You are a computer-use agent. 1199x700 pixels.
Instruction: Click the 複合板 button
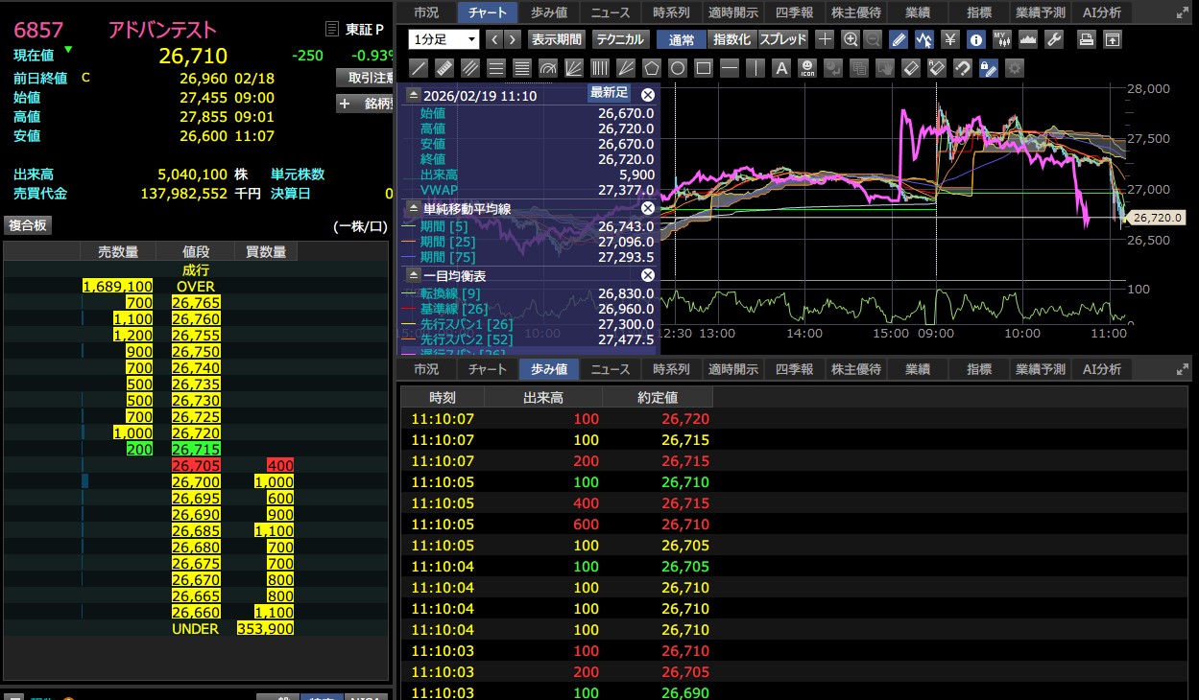[28, 225]
